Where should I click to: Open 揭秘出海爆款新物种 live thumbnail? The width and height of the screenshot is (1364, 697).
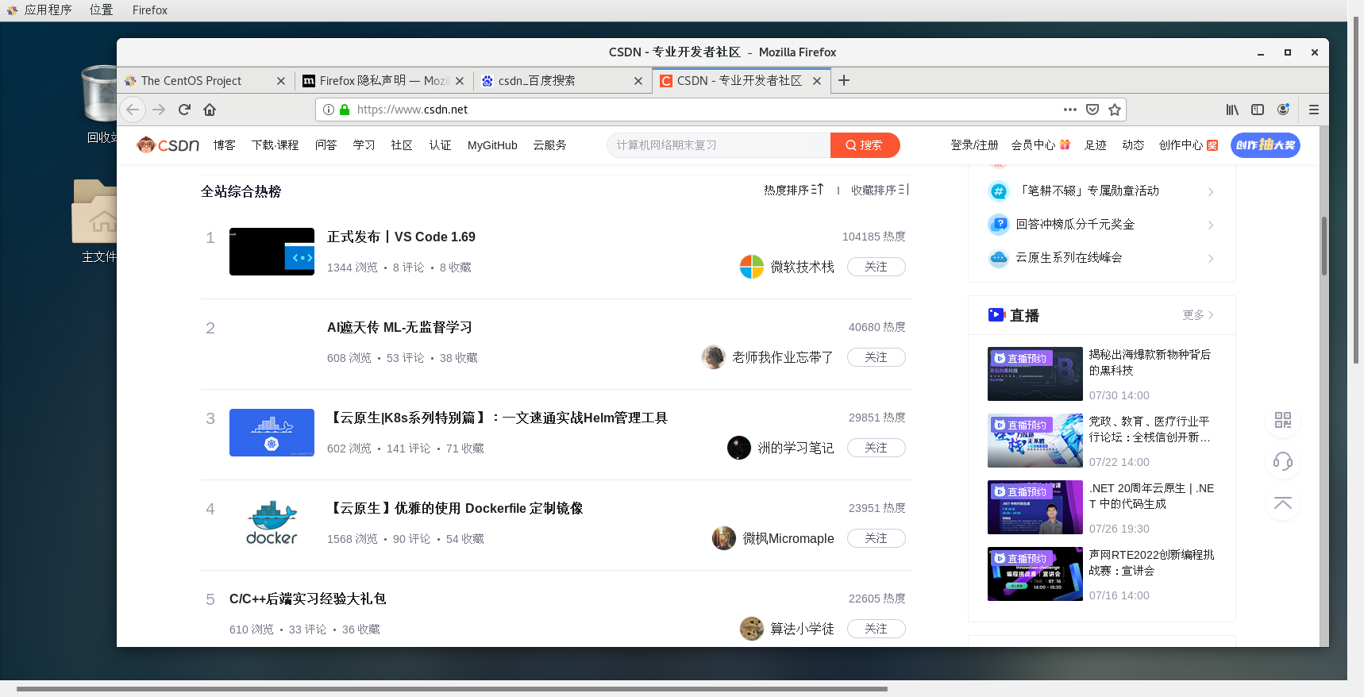click(x=1035, y=374)
